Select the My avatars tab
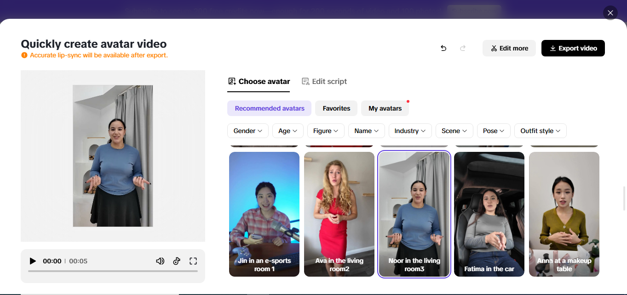Screen dimensions: 627x295 pos(385,108)
